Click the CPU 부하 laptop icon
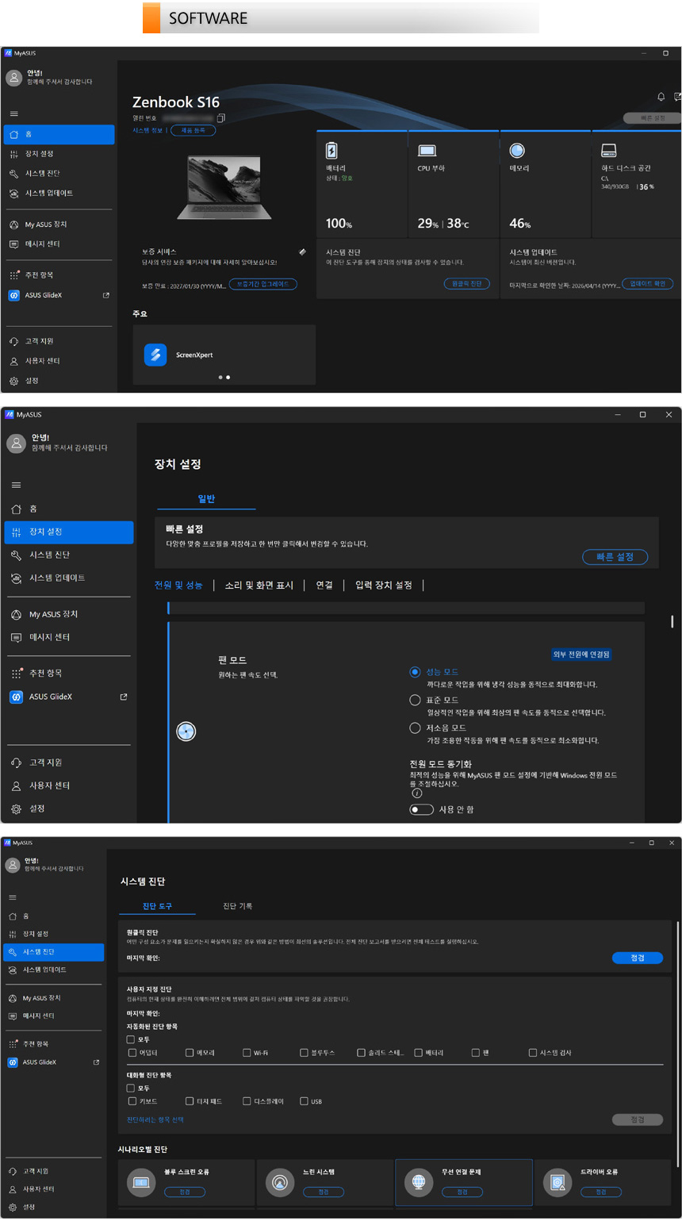The image size is (682, 1221). pyautogui.click(x=427, y=151)
